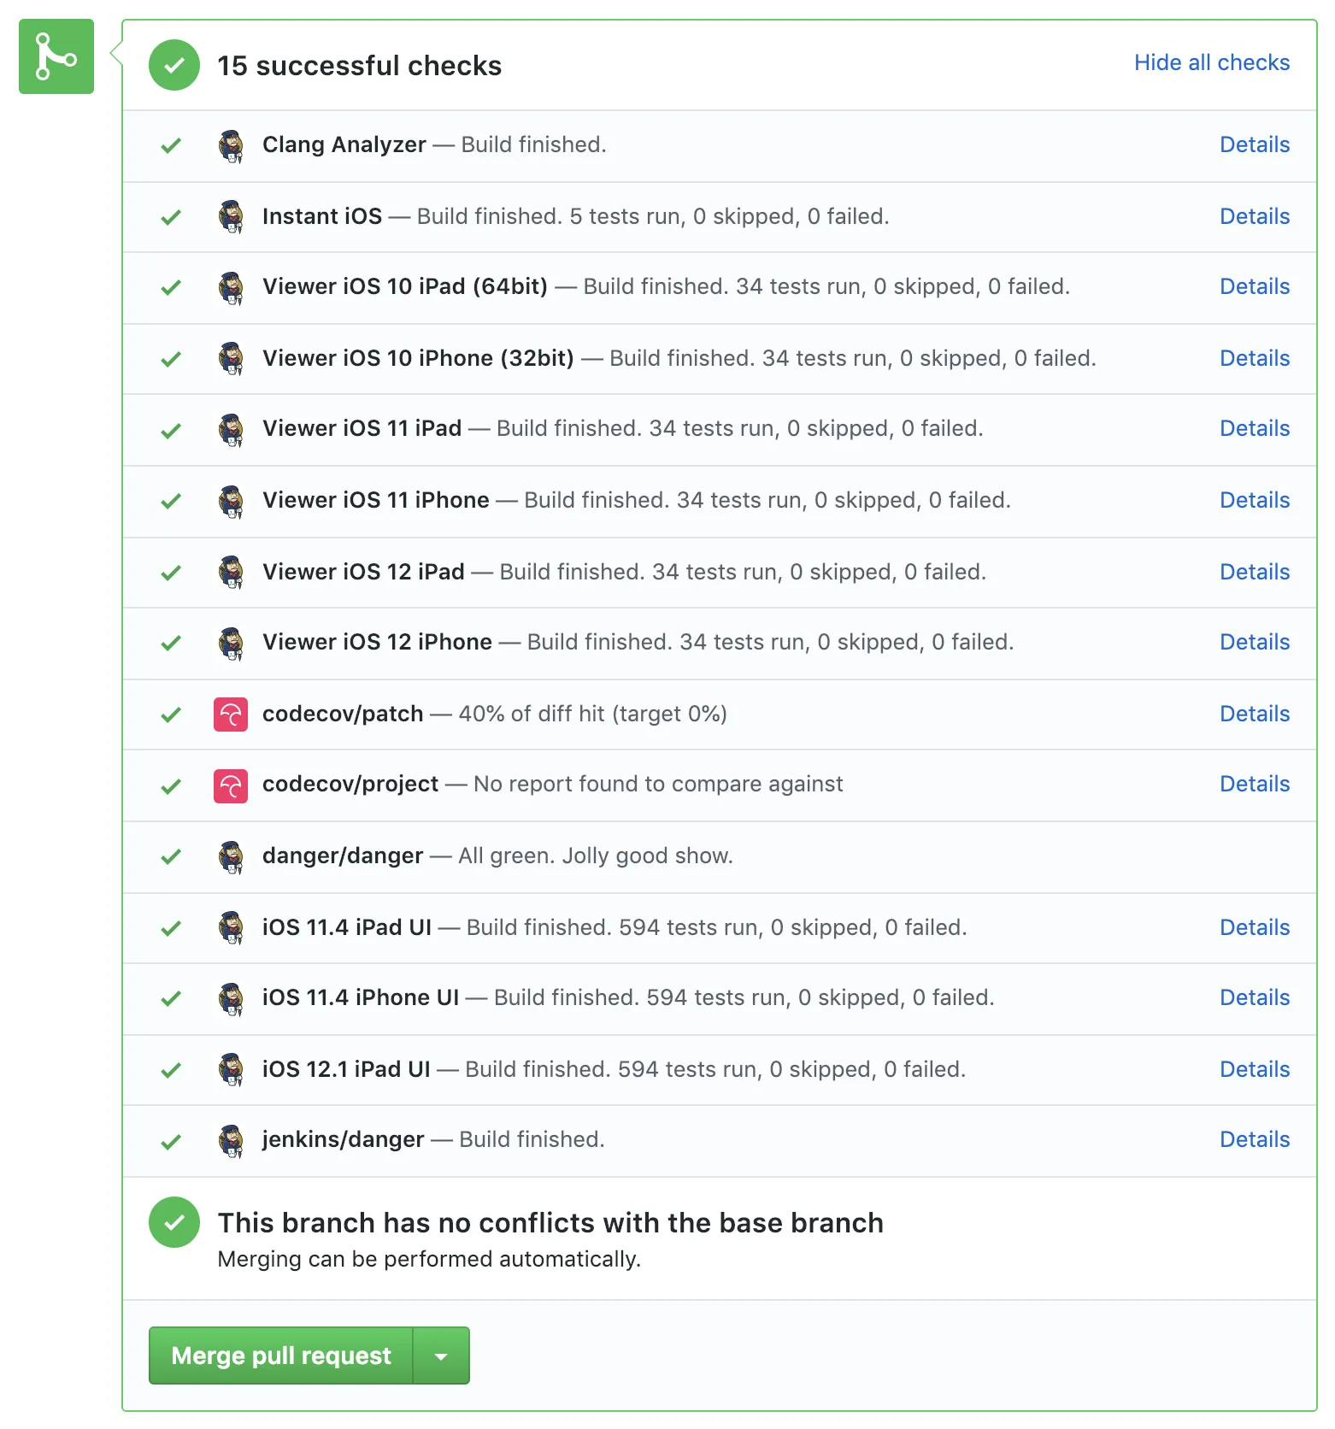
Task: Click the 'All green. Jolly good show.' status
Action: 596,856
